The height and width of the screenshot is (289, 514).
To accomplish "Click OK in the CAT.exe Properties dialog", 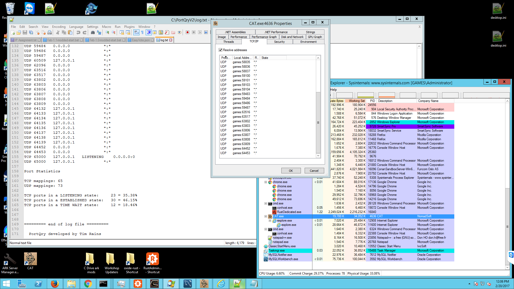I will point(291,170).
